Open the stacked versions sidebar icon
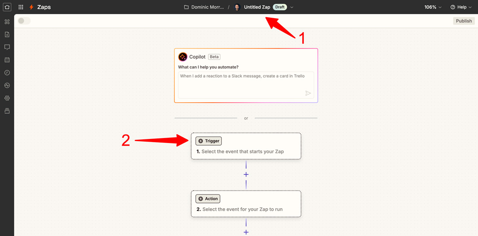This screenshot has height=236, width=478. 7,111
